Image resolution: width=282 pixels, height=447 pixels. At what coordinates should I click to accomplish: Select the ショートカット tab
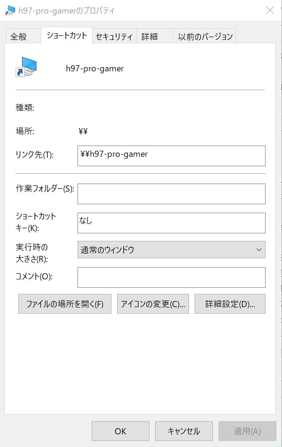click(x=67, y=36)
